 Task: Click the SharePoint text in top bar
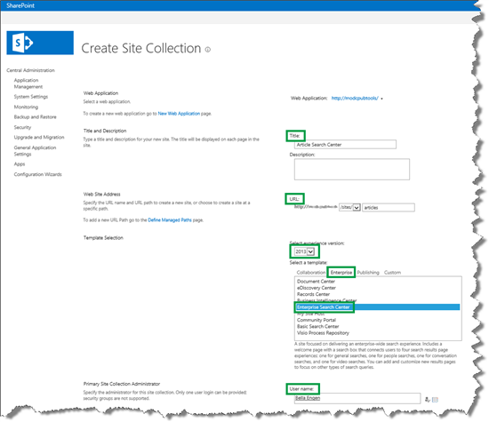(x=20, y=5)
